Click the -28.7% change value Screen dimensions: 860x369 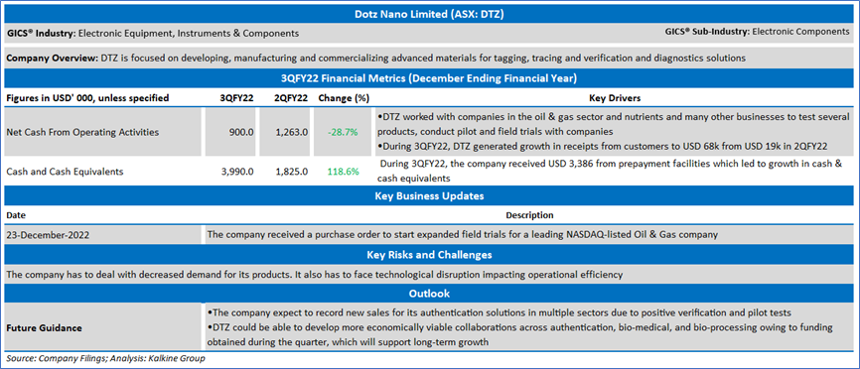344,132
